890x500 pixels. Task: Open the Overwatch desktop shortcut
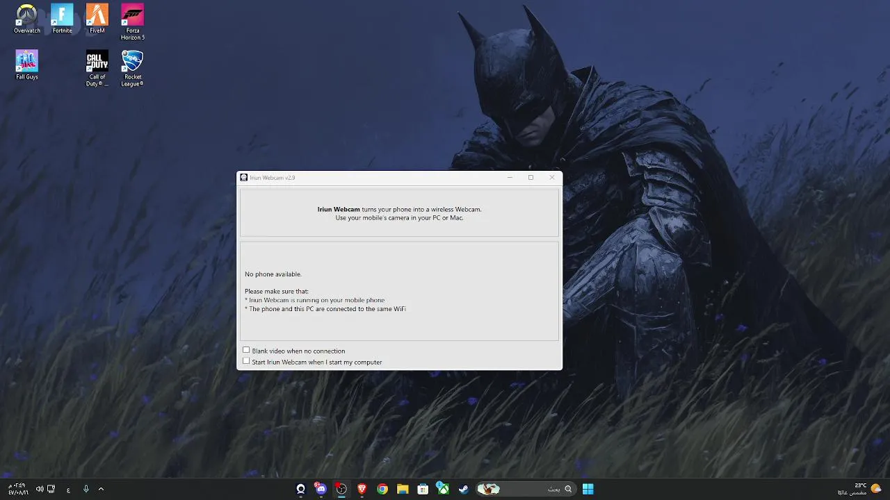click(27, 19)
